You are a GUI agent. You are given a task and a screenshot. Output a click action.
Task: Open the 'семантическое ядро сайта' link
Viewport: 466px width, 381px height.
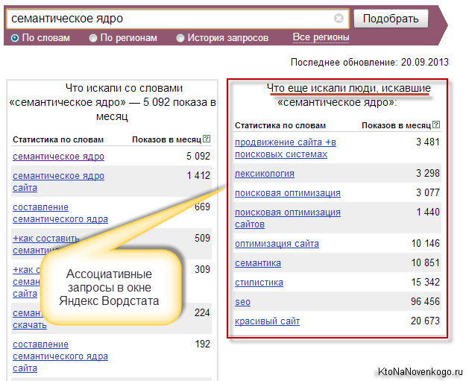58,182
